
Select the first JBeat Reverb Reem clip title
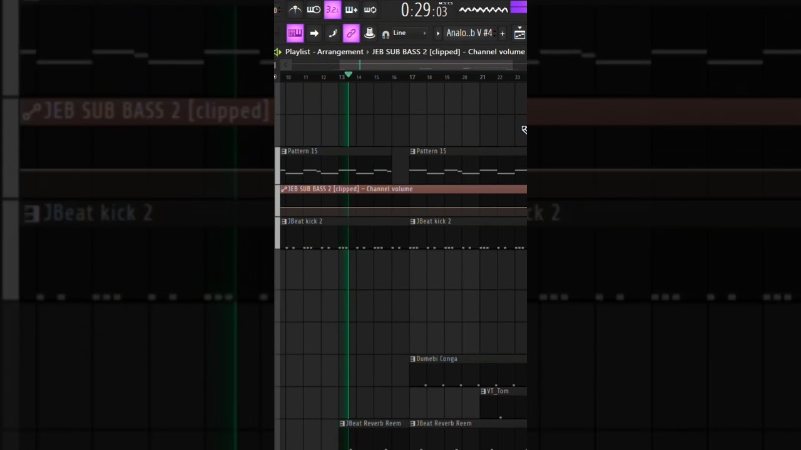click(374, 423)
